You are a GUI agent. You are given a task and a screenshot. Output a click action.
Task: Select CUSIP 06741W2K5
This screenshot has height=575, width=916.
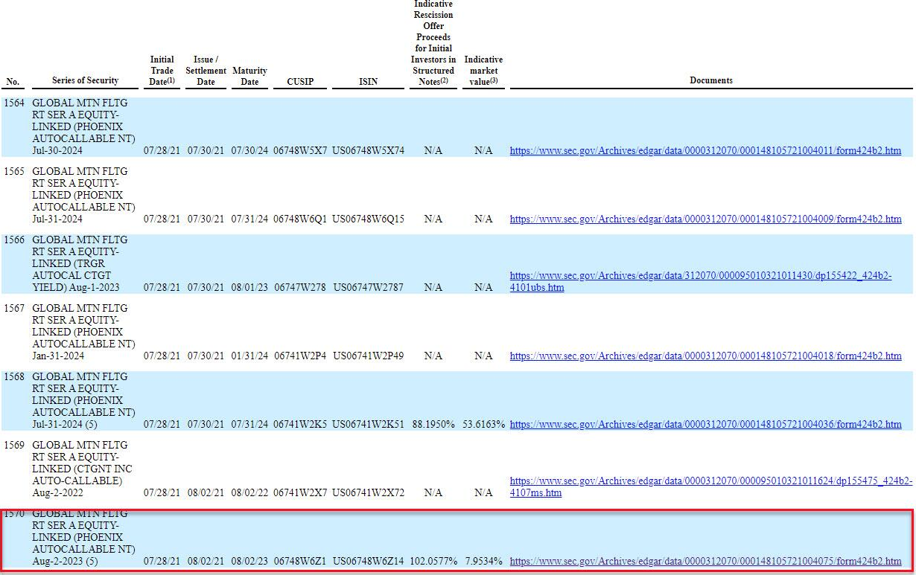coord(300,424)
